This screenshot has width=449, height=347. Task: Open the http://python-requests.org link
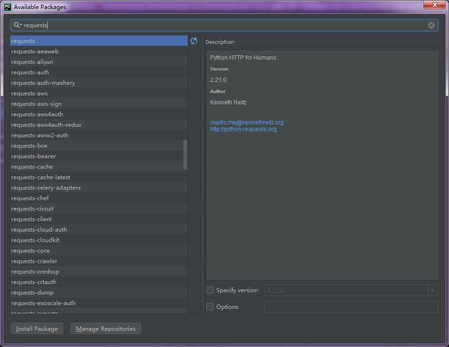click(244, 129)
